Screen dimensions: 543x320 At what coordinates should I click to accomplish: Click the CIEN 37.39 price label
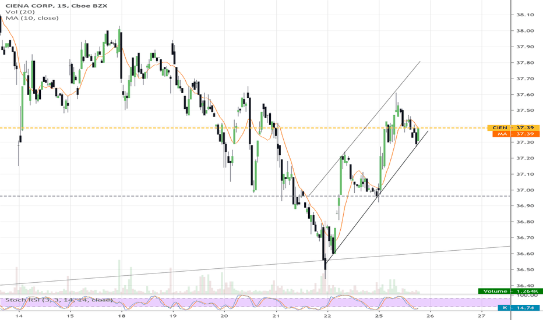coord(513,127)
